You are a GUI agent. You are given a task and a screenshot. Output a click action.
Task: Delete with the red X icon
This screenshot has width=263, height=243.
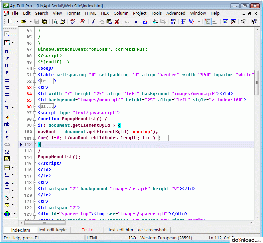click(117, 22)
